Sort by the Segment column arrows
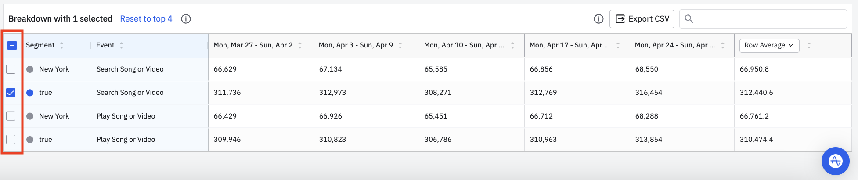 (x=61, y=45)
